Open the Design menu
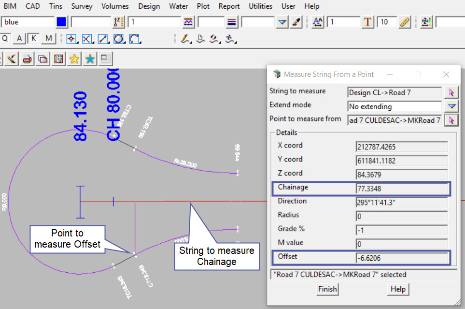Screen dimensions: 465x309 [149, 6]
